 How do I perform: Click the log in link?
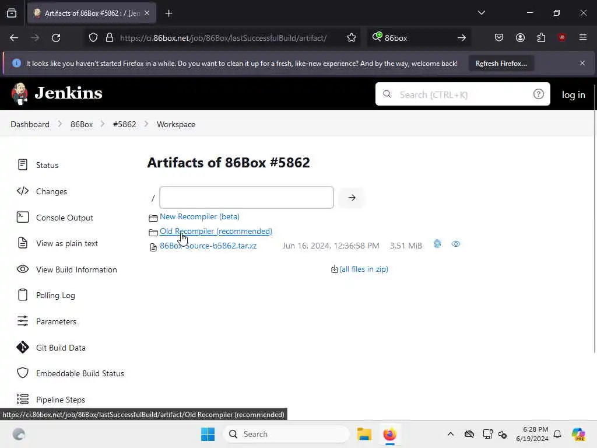point(574,95)
